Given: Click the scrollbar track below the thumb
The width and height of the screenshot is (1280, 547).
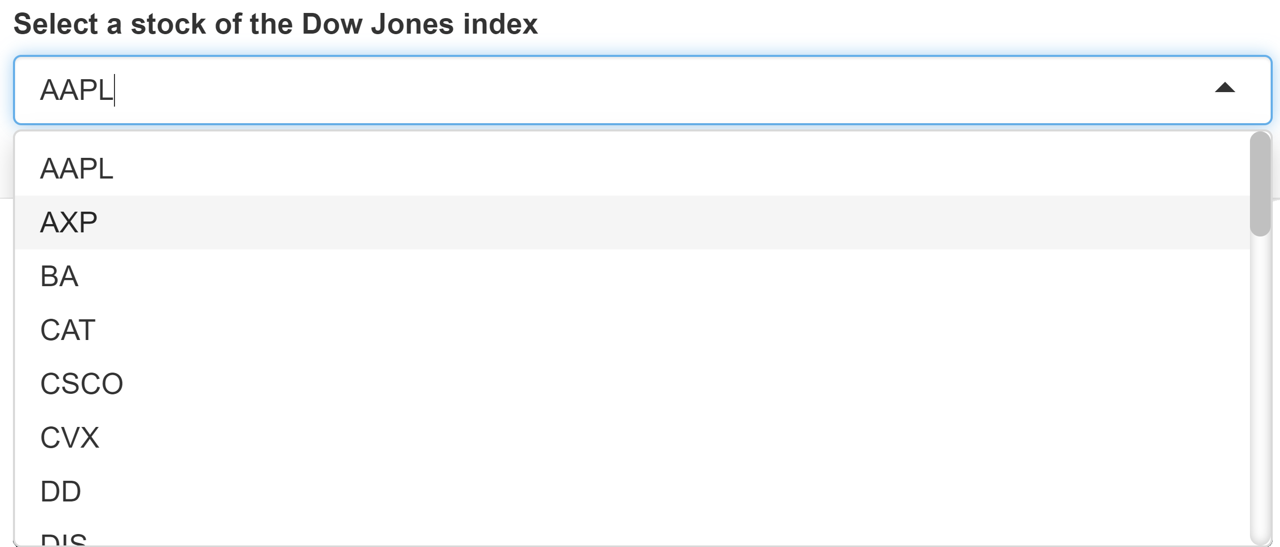Looking at the screenshot, I should click(x=1260, y=388).
